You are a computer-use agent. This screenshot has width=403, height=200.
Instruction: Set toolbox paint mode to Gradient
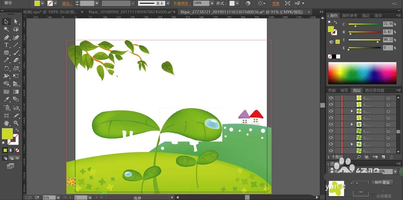(11, 150)
